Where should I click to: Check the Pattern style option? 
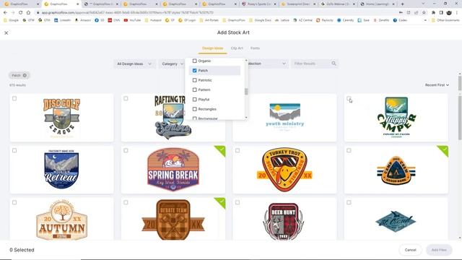tap(194, 90)
